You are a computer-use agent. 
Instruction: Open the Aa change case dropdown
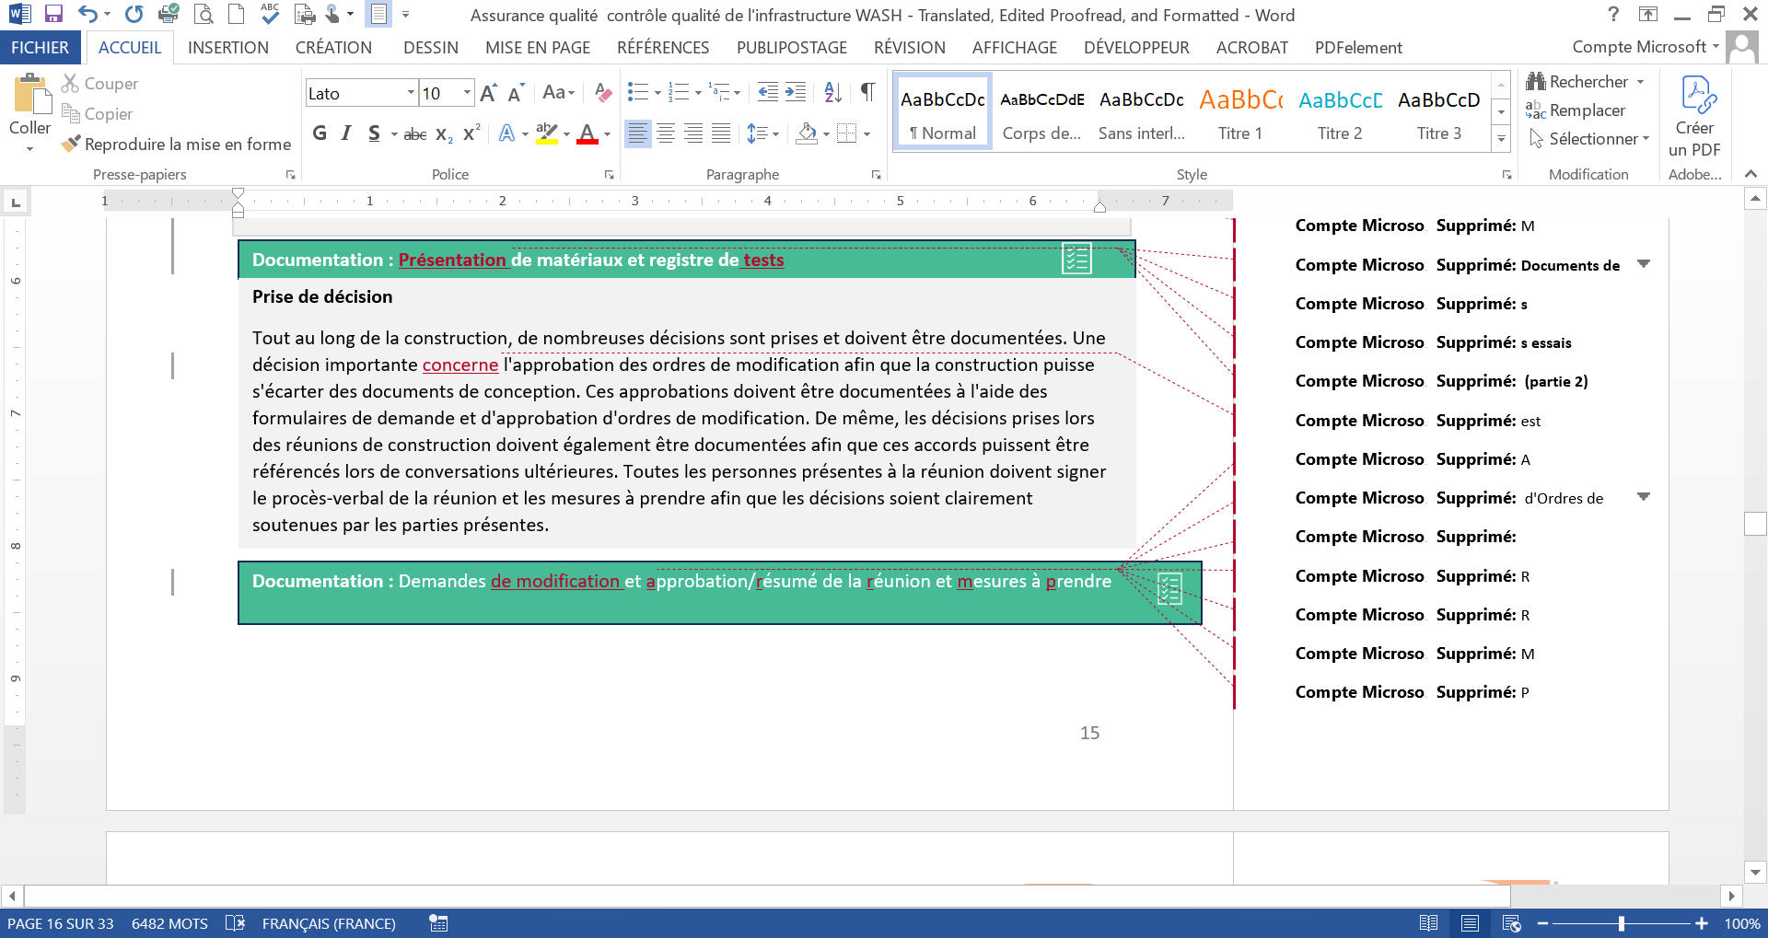(558, 92)
